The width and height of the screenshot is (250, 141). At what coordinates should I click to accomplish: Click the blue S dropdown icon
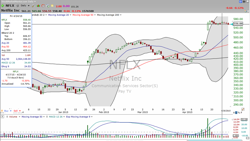(241, 2)
